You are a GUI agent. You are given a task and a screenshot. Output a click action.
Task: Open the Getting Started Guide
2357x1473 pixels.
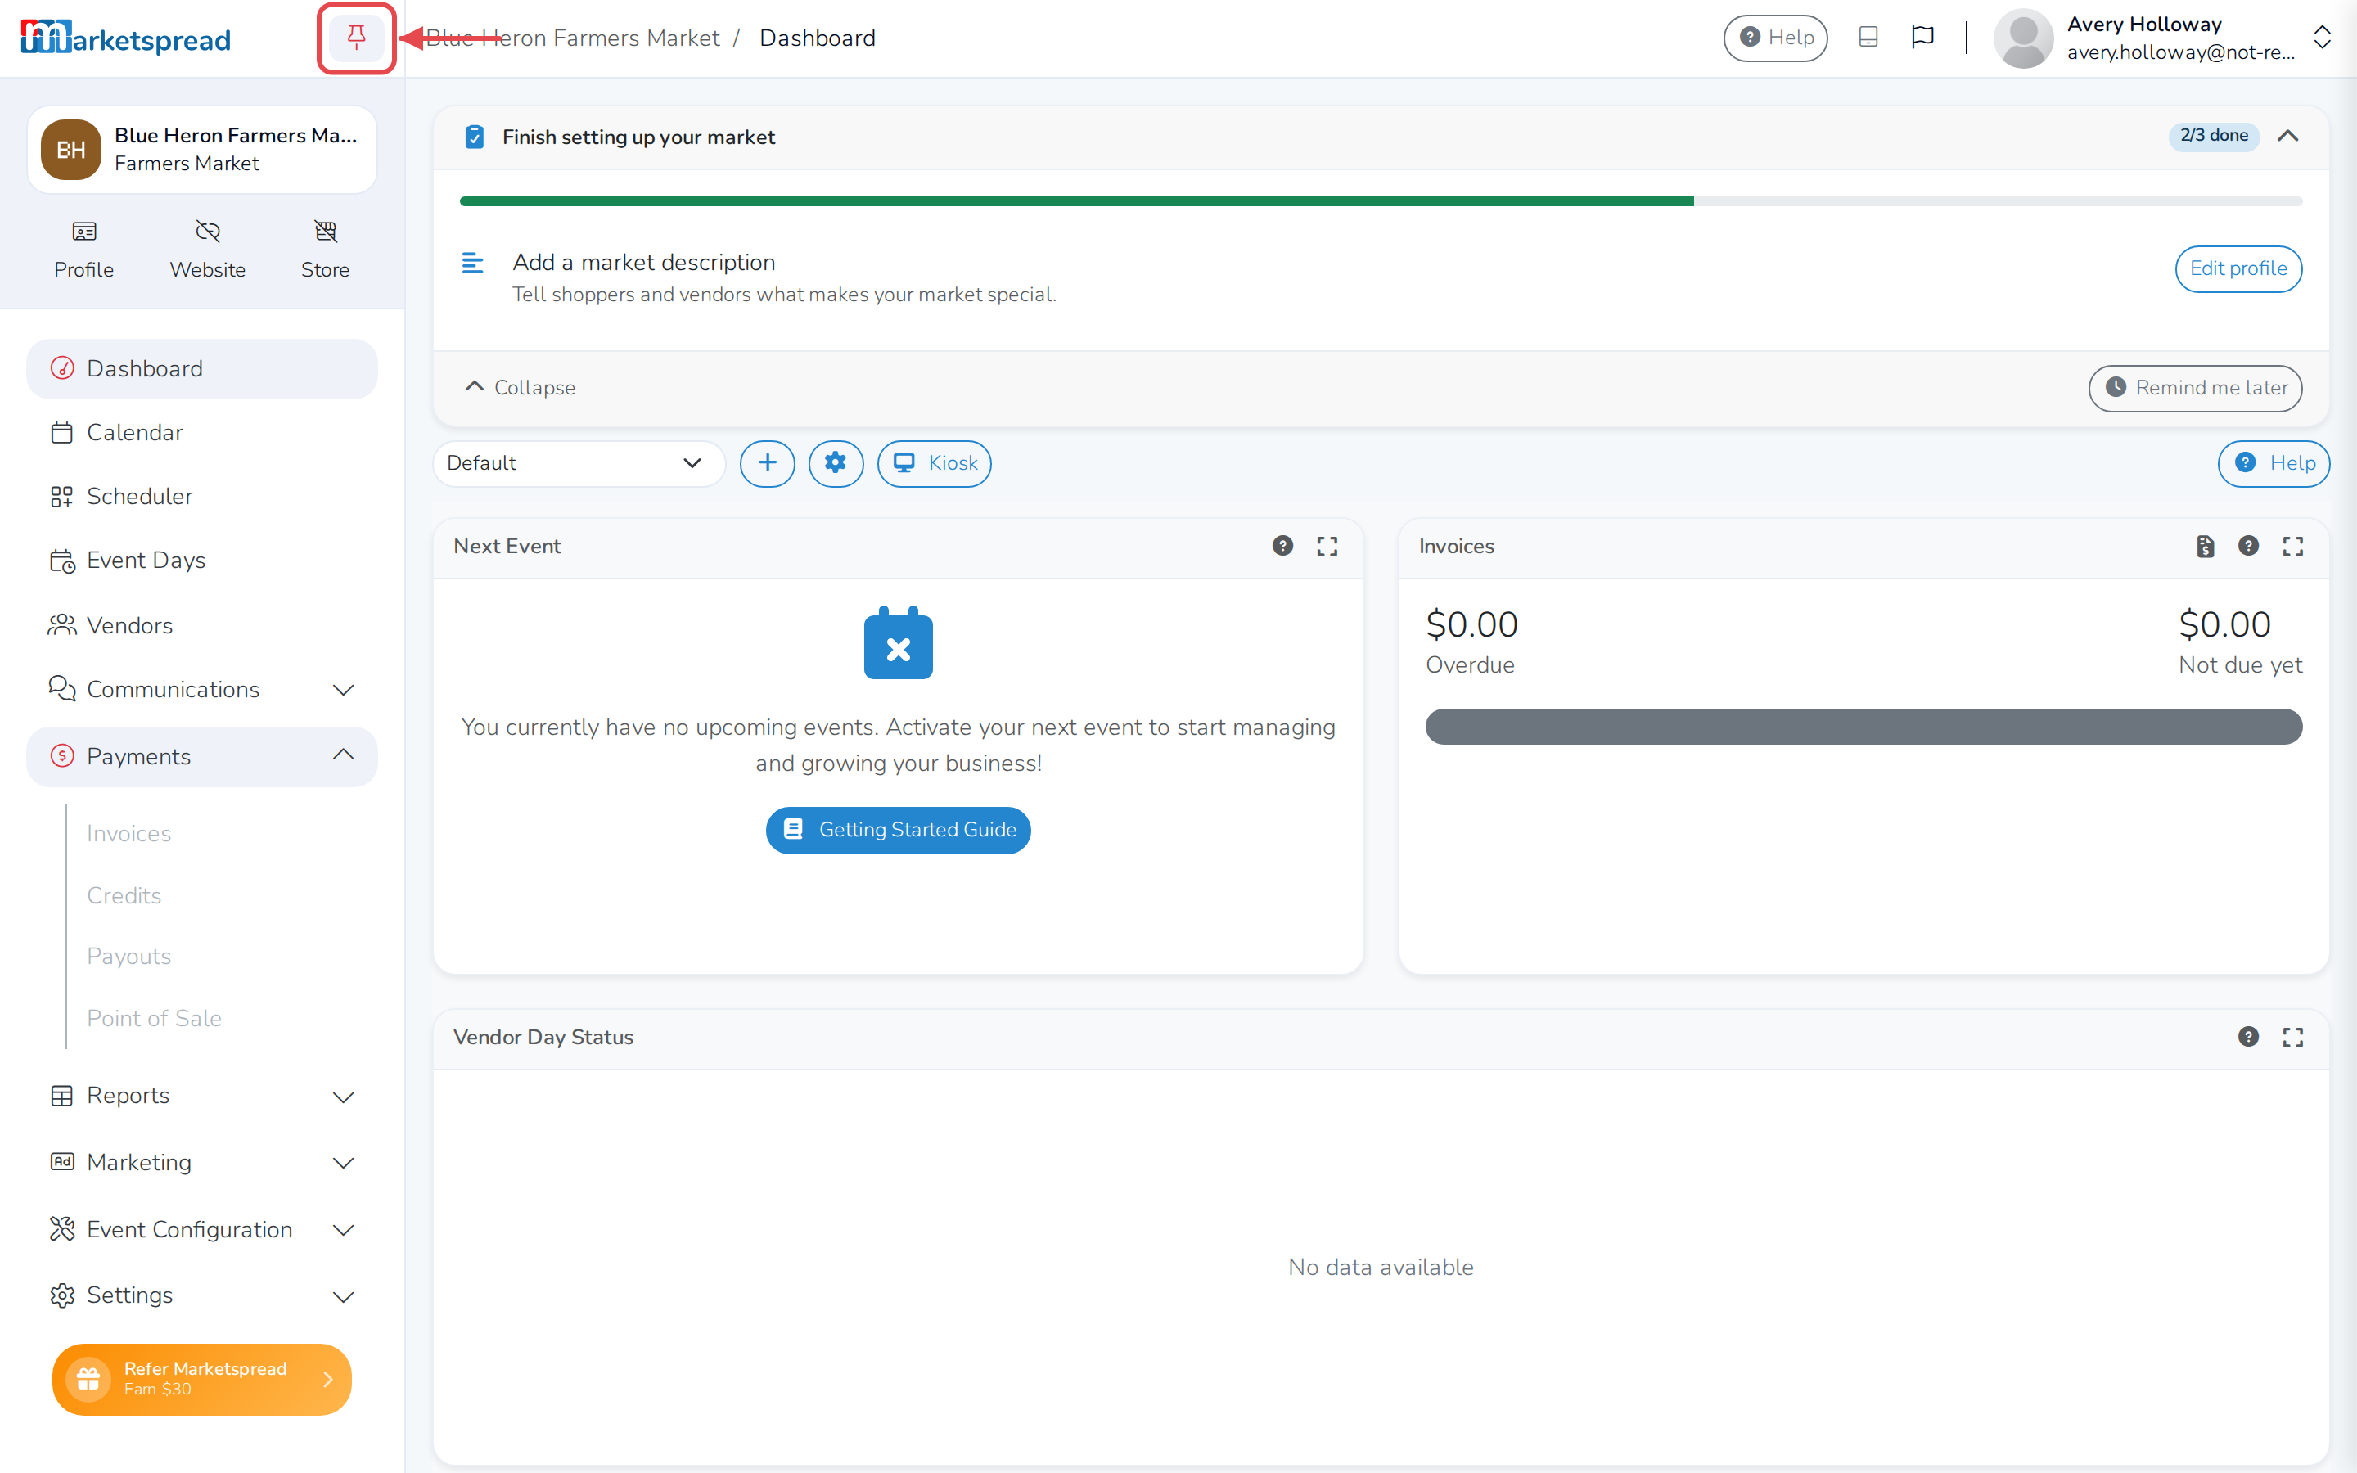pos(898,830)
